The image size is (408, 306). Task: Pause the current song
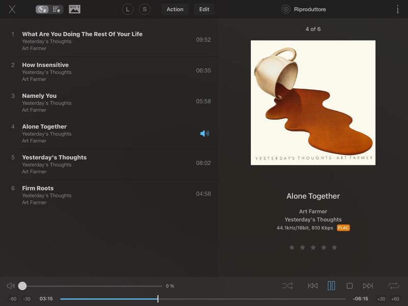click(x=331, y=286)
